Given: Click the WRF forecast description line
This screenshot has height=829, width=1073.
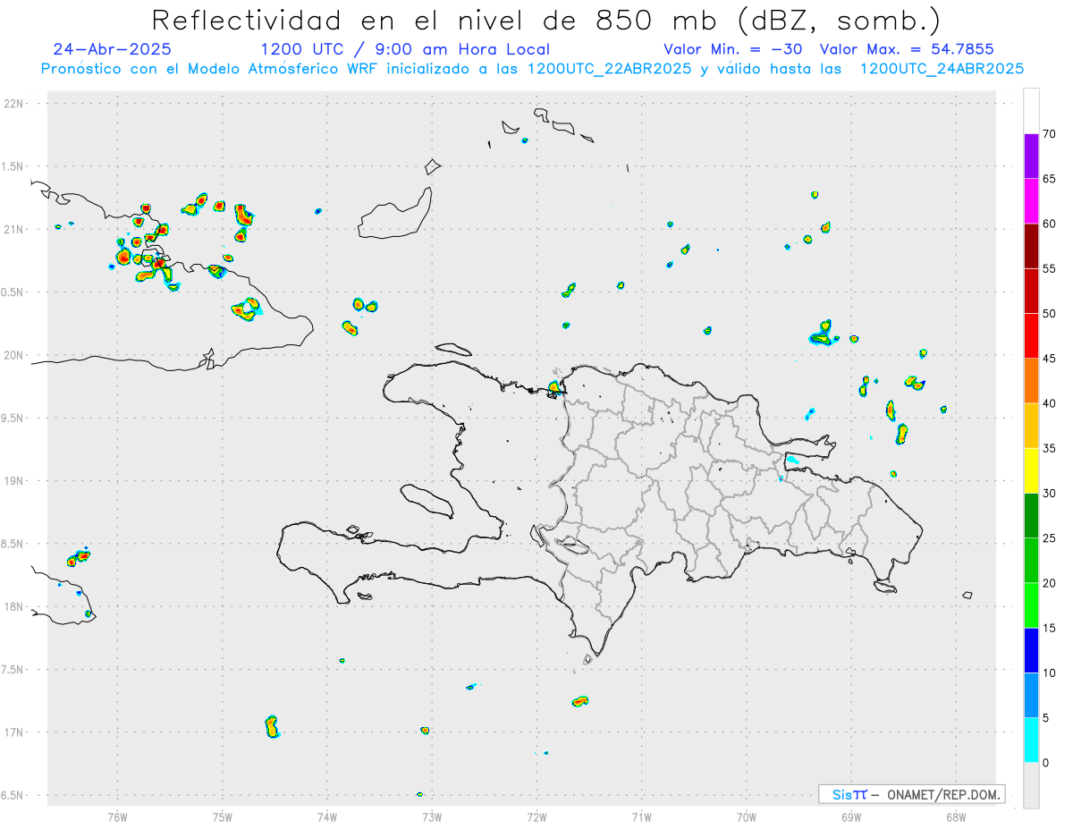Looking at the screenshot, I should tap(532, 69).
